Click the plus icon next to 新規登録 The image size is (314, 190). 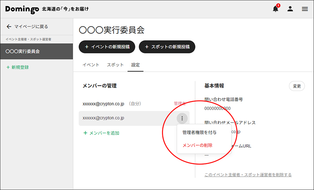(8, 67)
